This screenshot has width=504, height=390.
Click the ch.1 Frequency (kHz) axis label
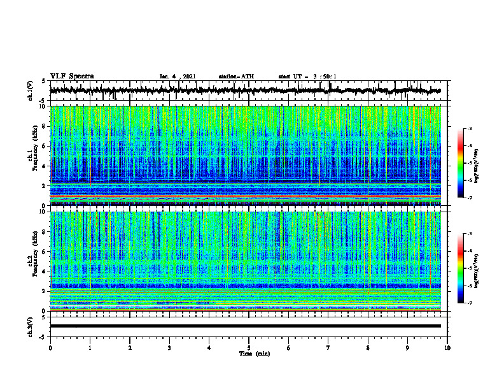pyautogui.click(x=33, y=148)
